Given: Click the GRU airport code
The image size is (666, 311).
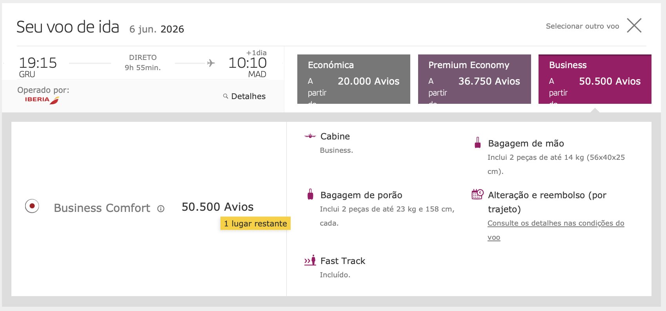Looking at the screenshot, I should tap(27, 74).
